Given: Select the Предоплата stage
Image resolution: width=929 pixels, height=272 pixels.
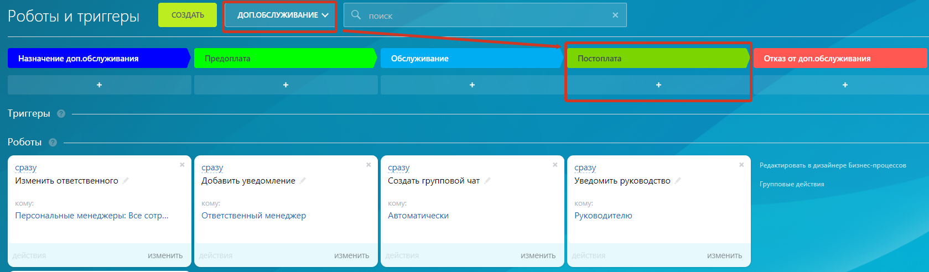Looking at the screenshot, I should coord(286,58).
